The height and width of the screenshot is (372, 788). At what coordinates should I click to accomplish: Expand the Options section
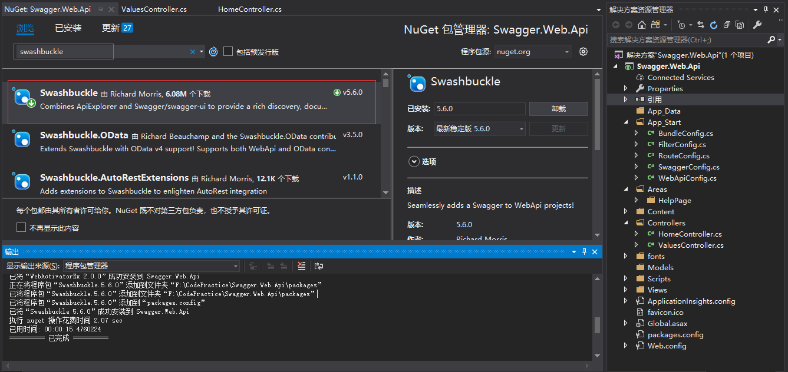pyautogui.click(x=413, y=161)
